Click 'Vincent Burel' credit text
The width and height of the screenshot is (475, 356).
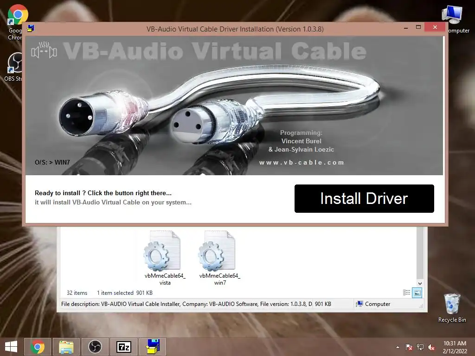[x=302, y=141]
